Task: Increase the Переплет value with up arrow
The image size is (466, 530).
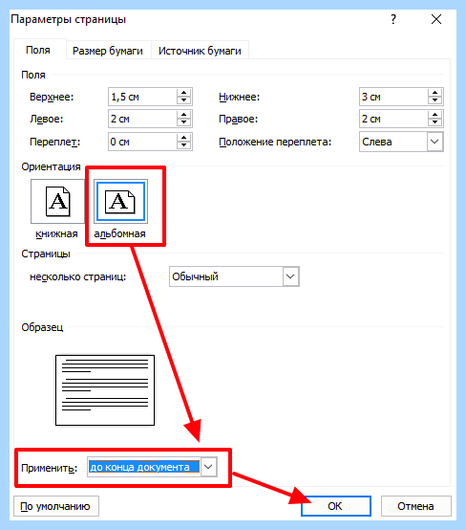Action: click(183, 138)
